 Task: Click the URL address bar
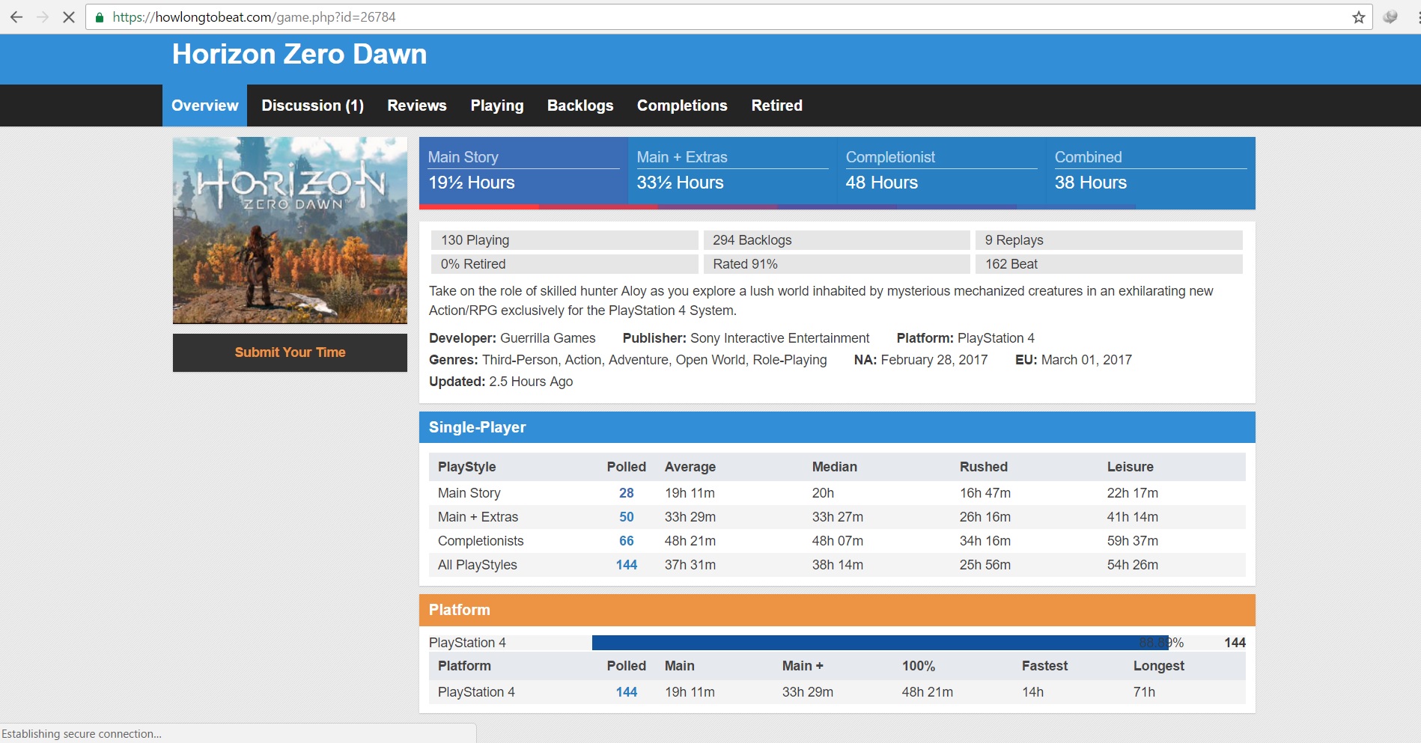(674, 17)
